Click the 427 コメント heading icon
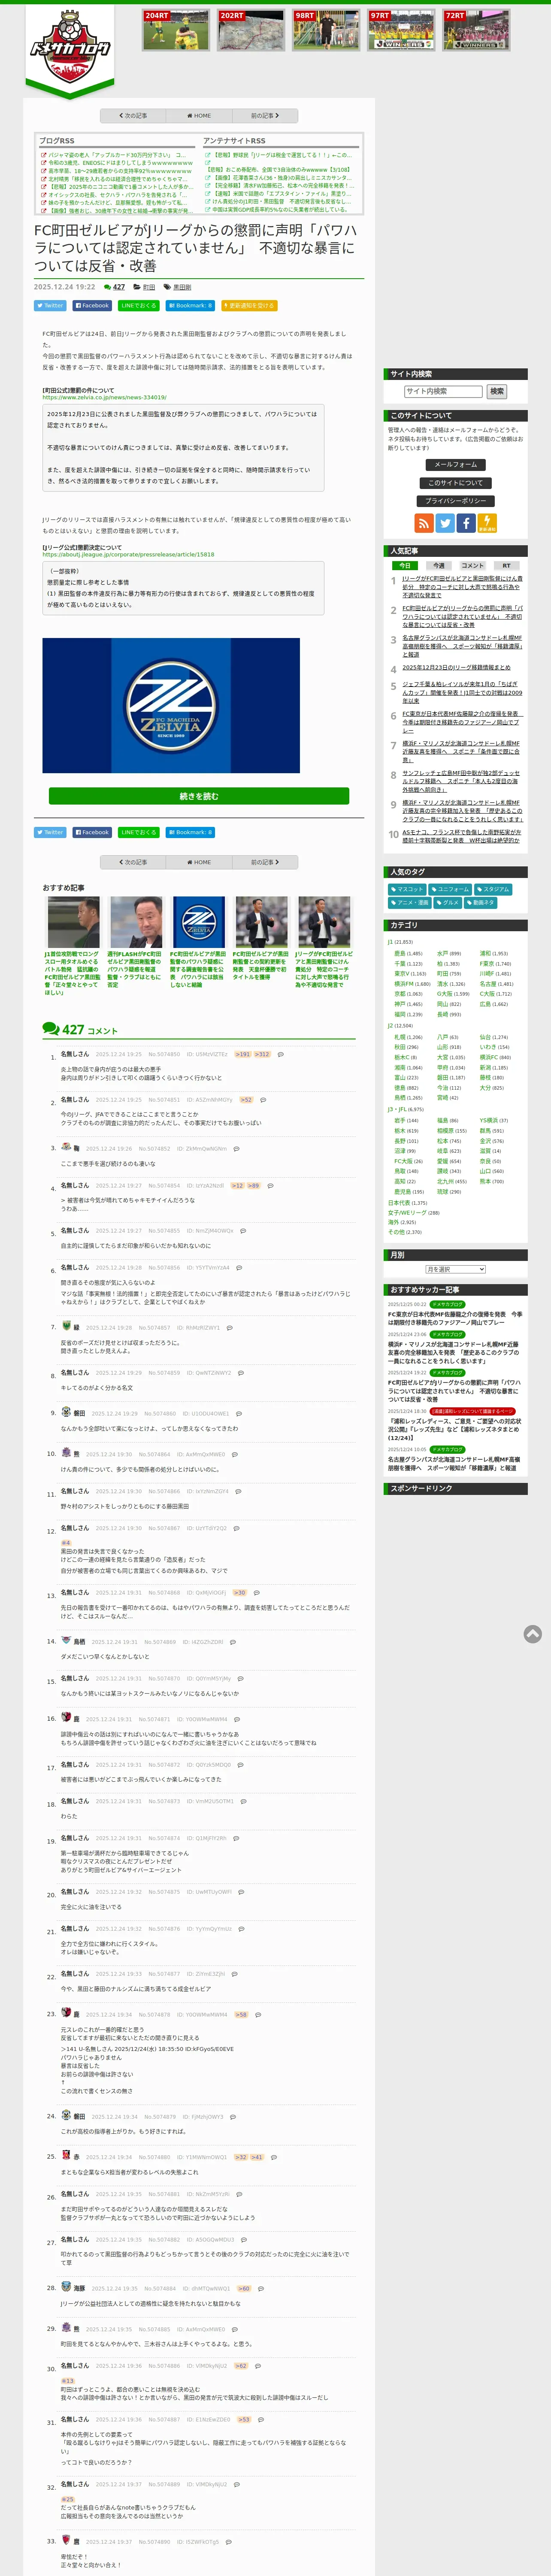This screenshot has width=551, height=2576. pos(51,1029)
